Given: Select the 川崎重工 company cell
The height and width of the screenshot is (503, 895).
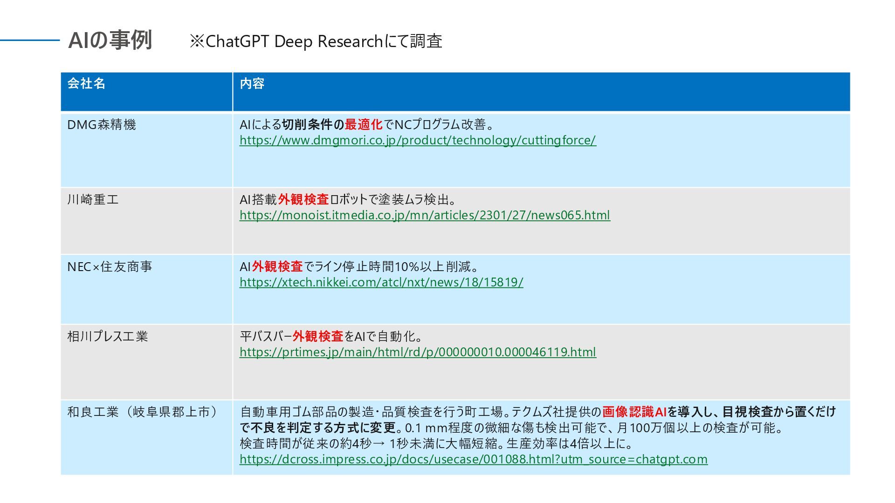Looking at the screenshot, I should (93, 200).
